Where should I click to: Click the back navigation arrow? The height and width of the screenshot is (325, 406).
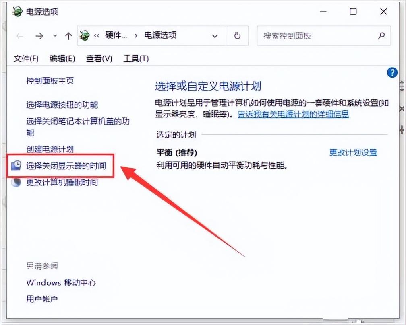(20, 36)
